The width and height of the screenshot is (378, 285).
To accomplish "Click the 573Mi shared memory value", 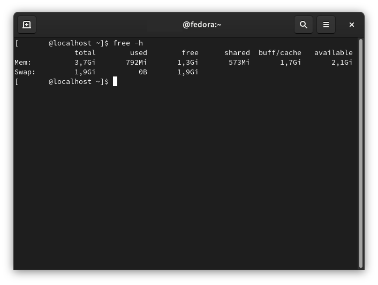I will [239, 63].
